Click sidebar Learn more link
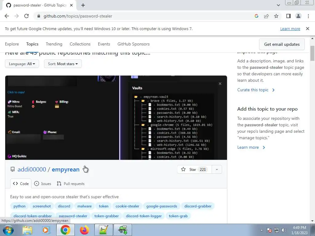Viewport: 315px width, 236px height. point(251,147)
